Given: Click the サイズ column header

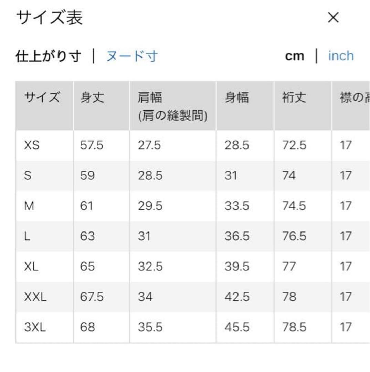Looking at the screenshot, I should (x=42, y=98).
